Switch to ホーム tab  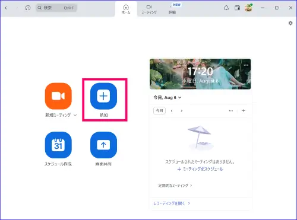coord(126,9)
